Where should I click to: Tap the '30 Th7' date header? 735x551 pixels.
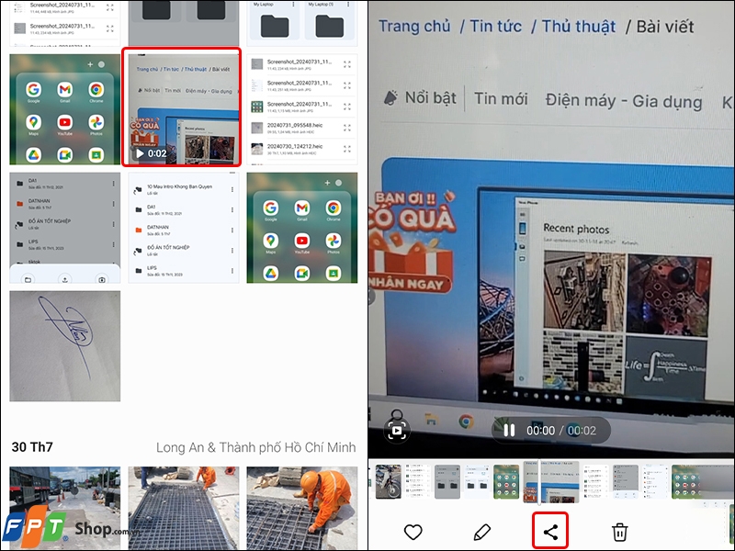click(x=32, y=447)
